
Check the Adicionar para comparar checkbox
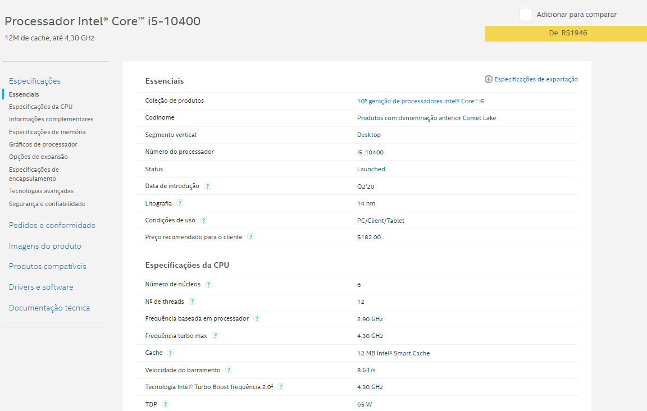(x=526, y=15)
